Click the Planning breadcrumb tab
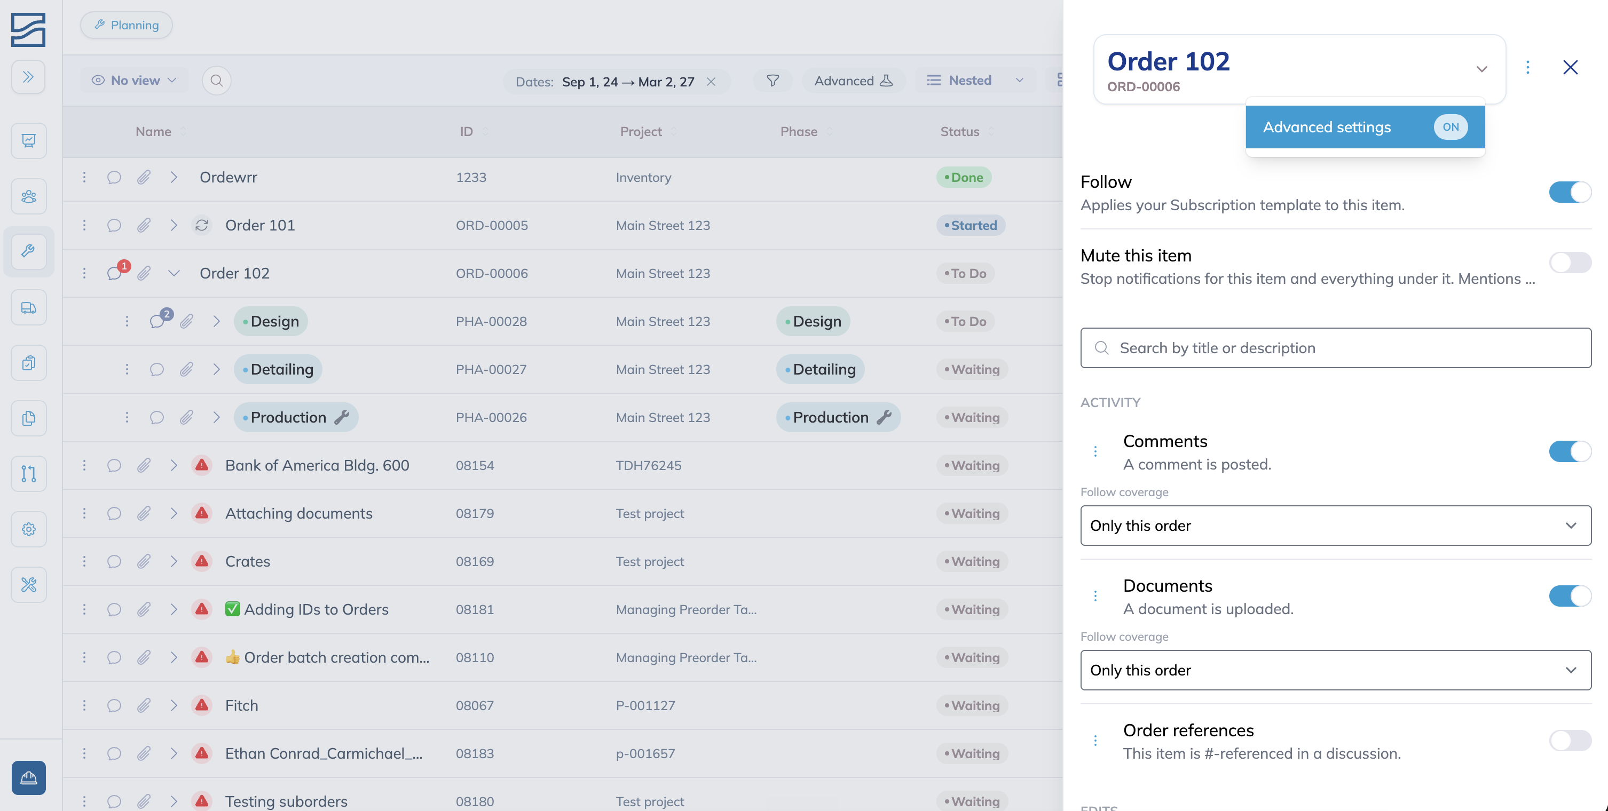The height and width of the screenshot is (811, 1608). click(x=127, y=25)
